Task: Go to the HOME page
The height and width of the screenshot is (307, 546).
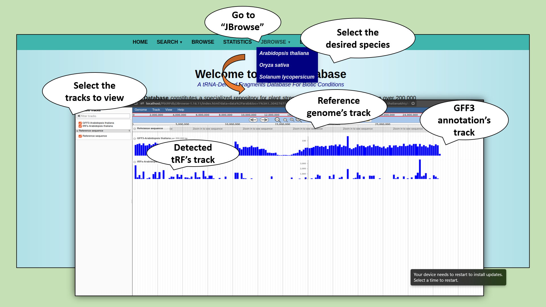Action: [x=140, y=42]
